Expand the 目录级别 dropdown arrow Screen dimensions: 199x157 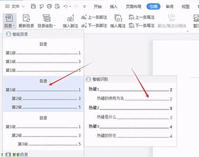click(x=55, y=26)
